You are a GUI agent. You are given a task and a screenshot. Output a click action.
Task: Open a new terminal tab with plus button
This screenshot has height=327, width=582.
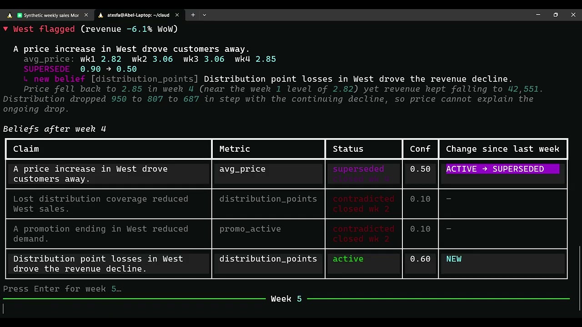pos(193,15)
